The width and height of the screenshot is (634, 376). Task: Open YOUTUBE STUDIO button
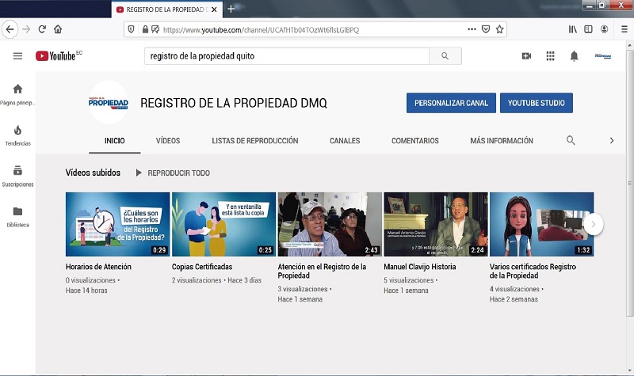537,103
